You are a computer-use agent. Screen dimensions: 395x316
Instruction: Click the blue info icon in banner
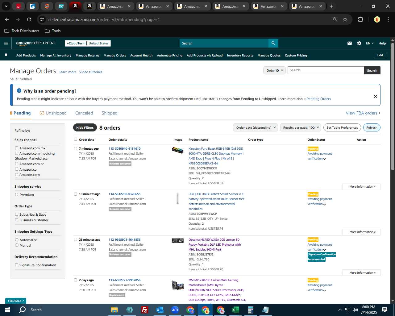pyautogui.click(x=19, y=91)
